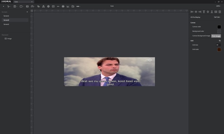This screenshot has width=224, height=134.
Task: Click the "Canvas Background Image" label
Action: point(201,36)
